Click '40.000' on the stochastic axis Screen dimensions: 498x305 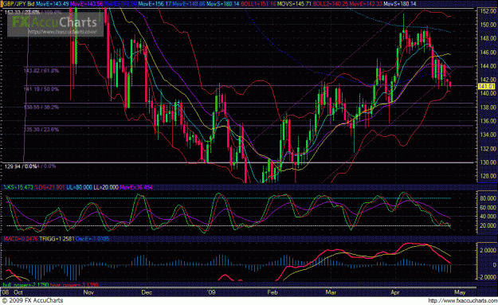coord(488,217)
